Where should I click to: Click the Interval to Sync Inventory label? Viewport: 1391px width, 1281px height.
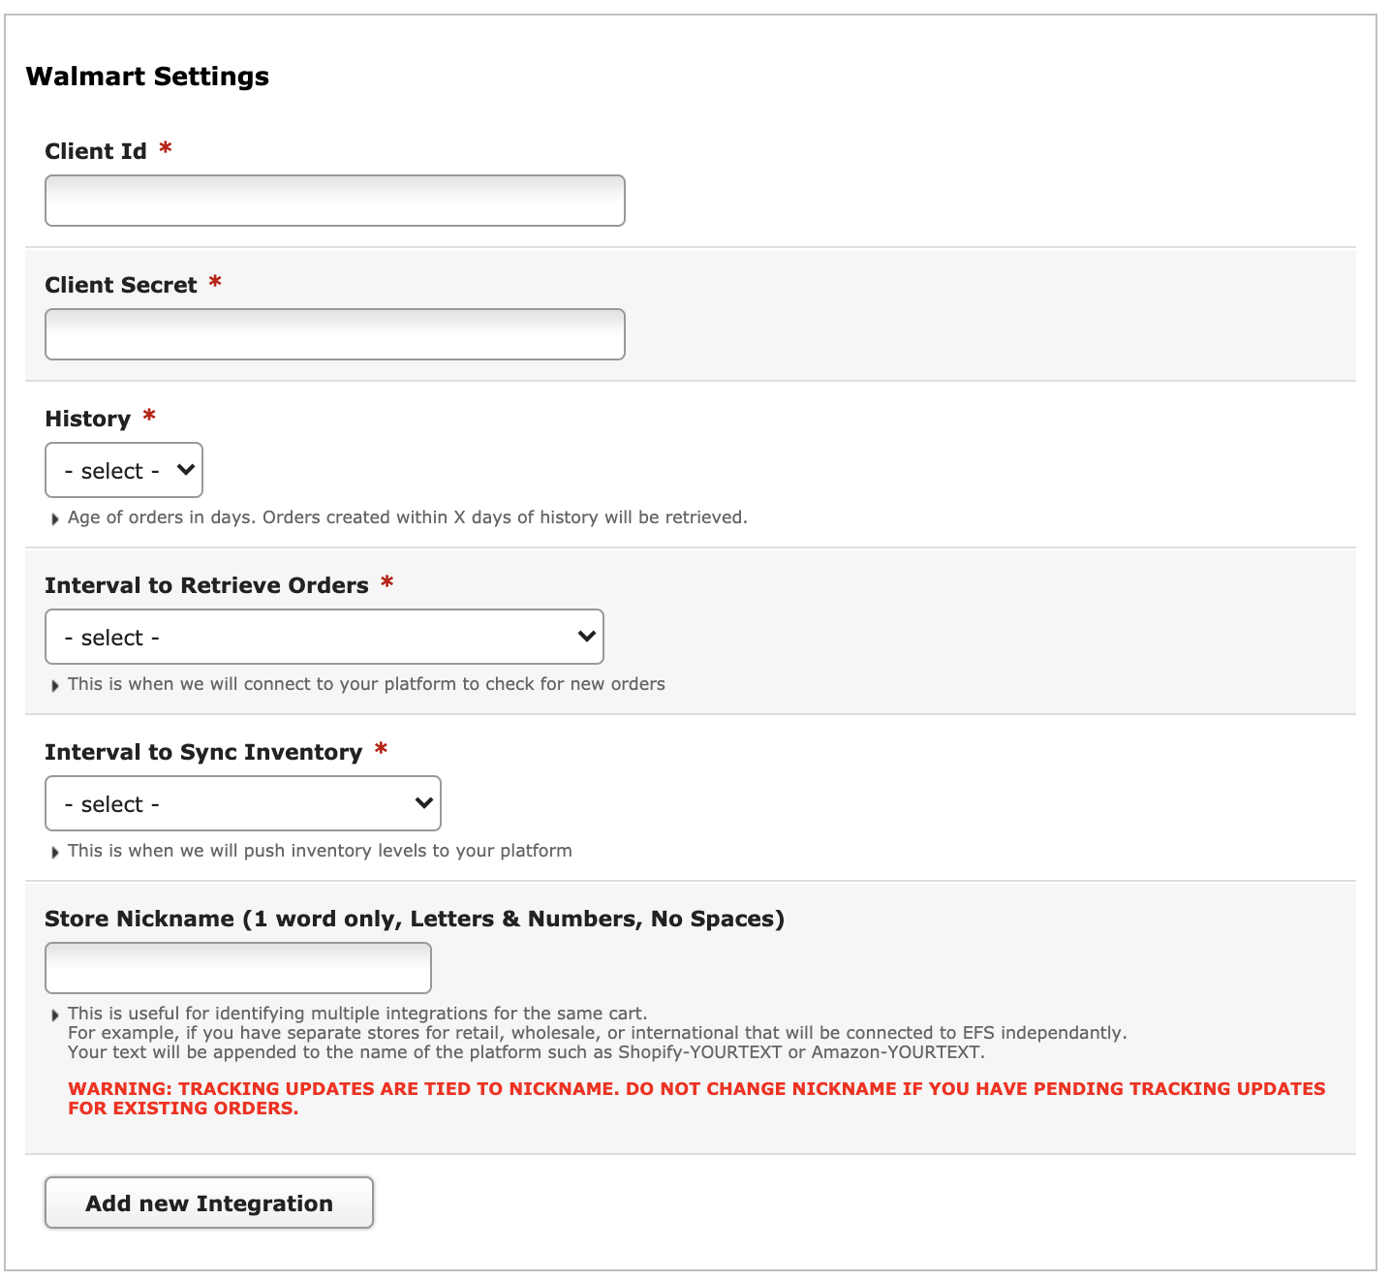[203, 752]
